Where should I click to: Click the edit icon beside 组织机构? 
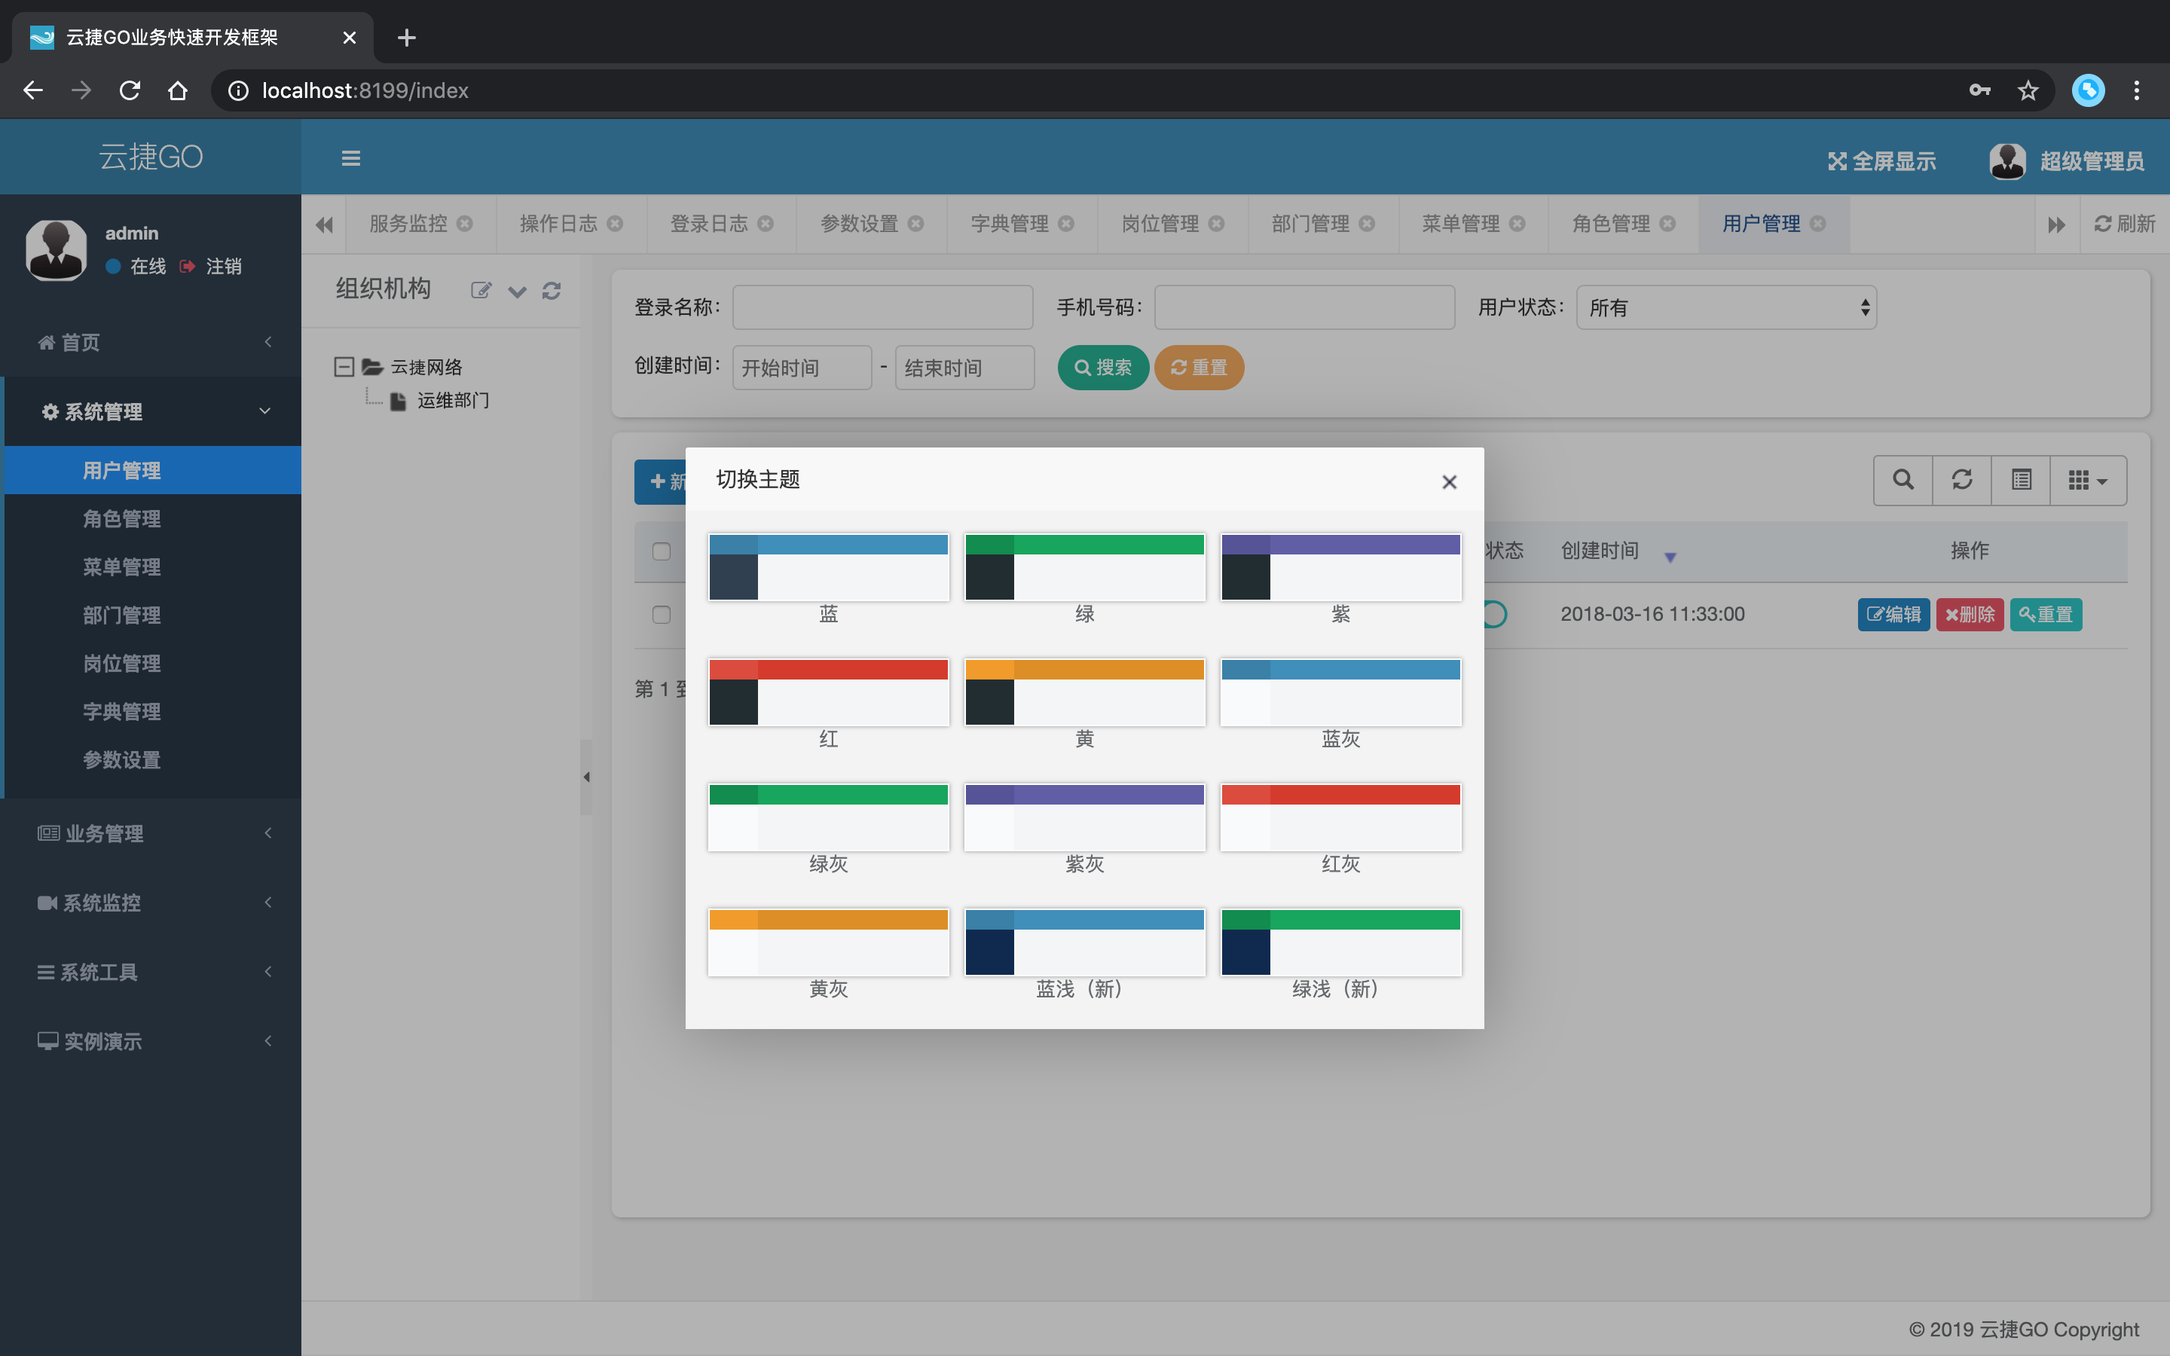(481, 290)
